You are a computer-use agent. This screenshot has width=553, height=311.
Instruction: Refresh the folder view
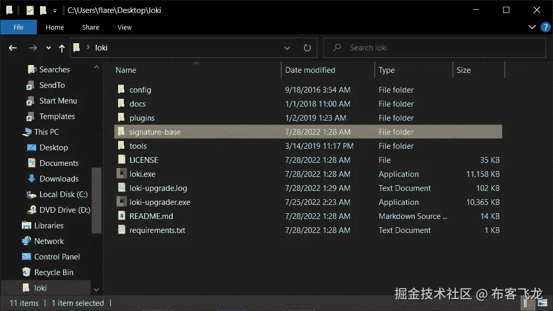[307, 47]
